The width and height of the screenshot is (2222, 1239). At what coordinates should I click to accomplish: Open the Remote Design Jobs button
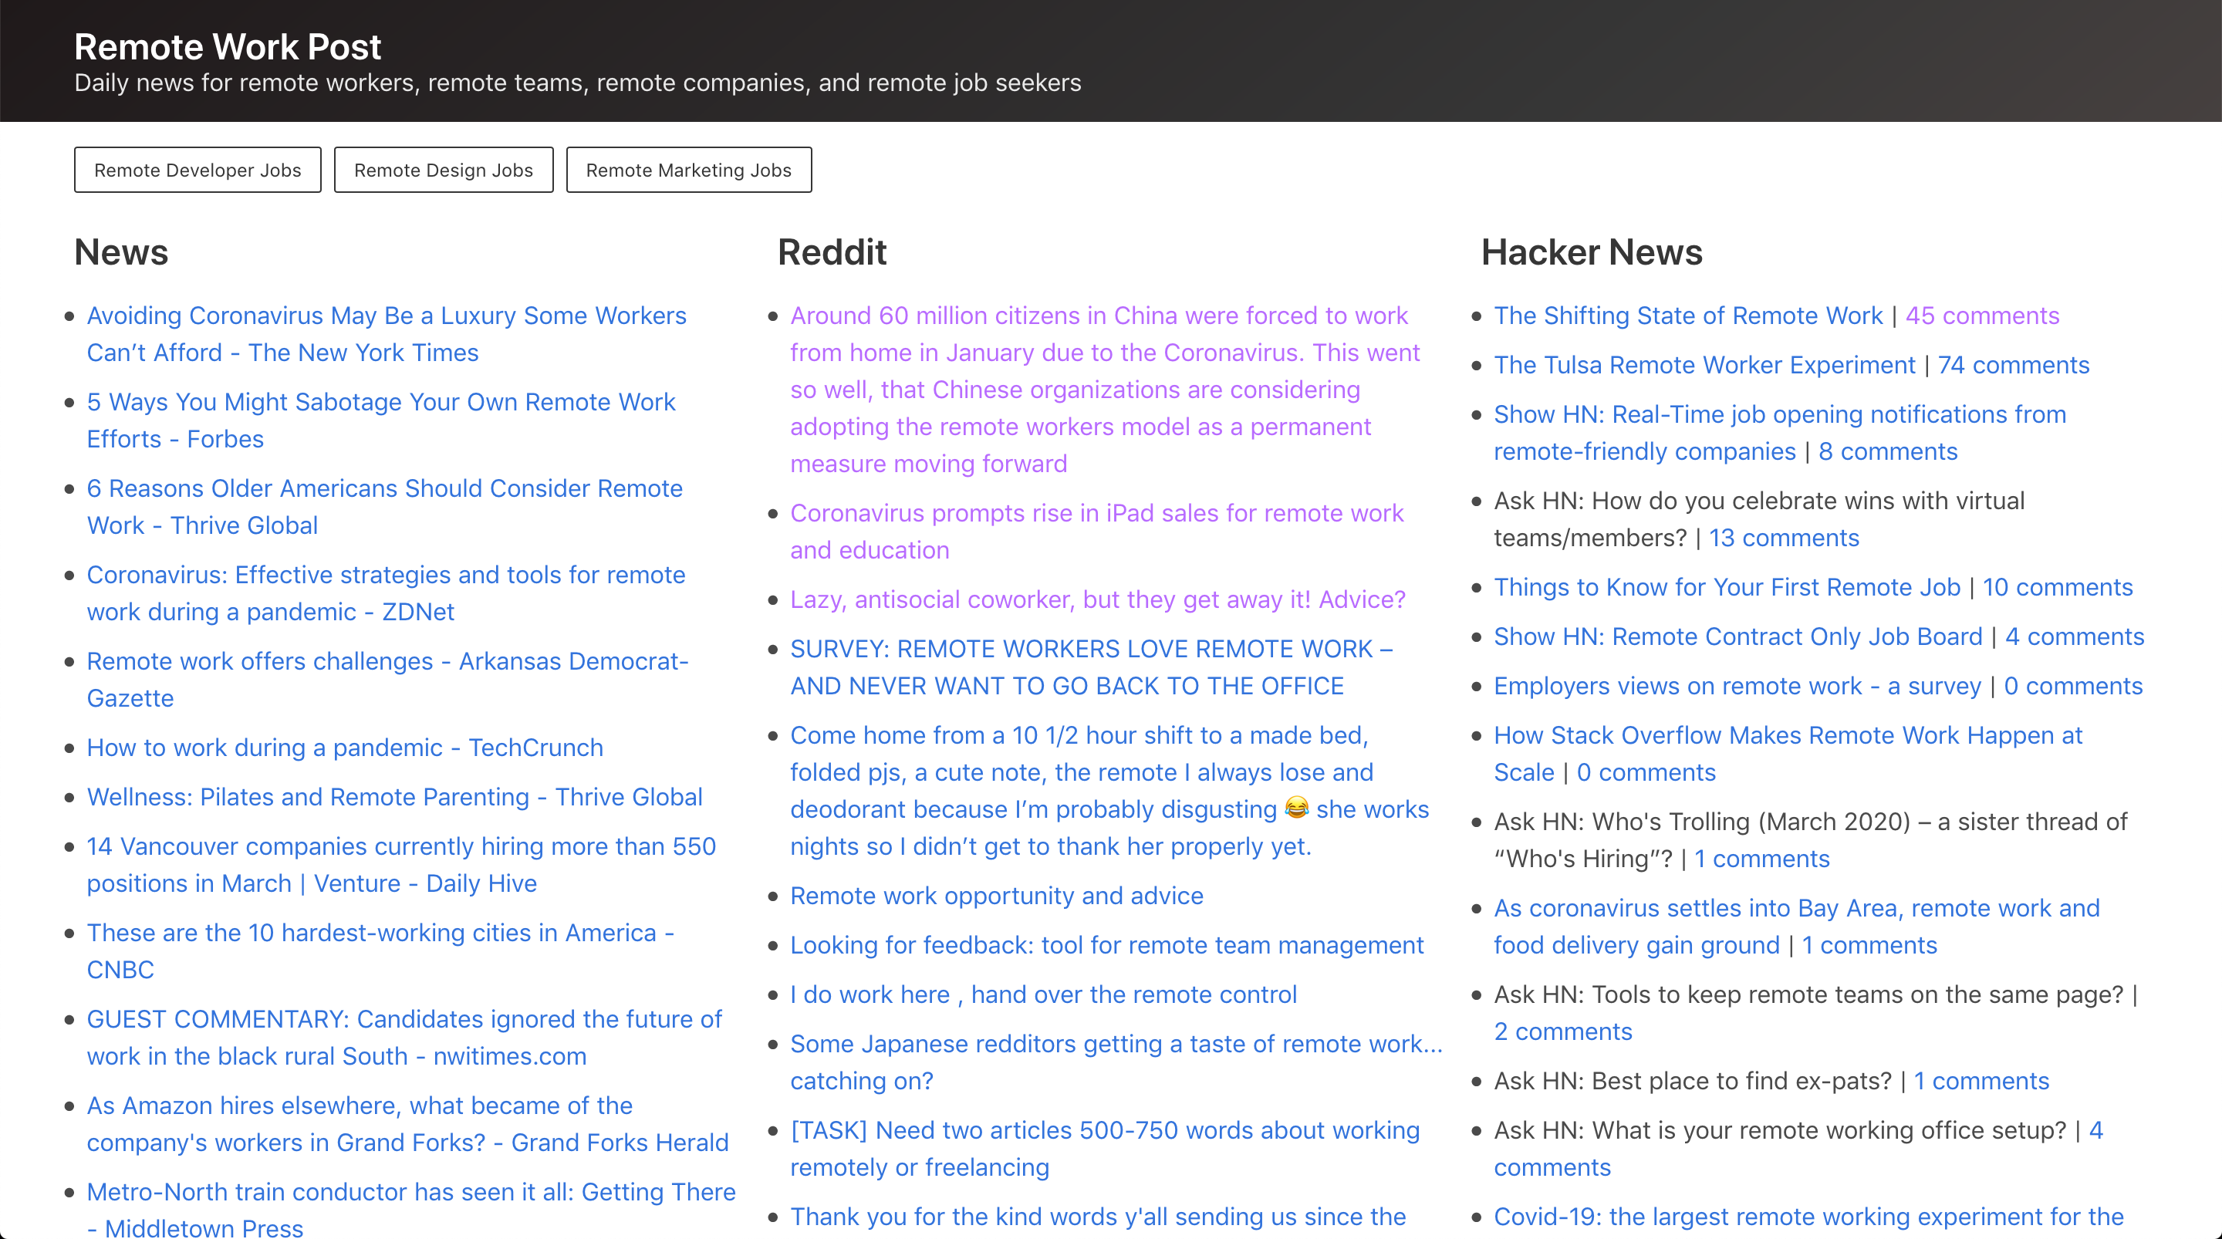point(444,170)
